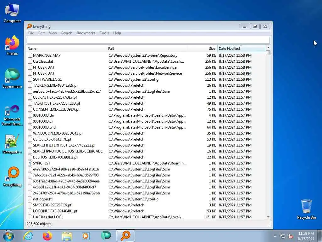Screen dimensions: 322x242
Task: Open the Computer desktop icon
Action: (12, 13)
